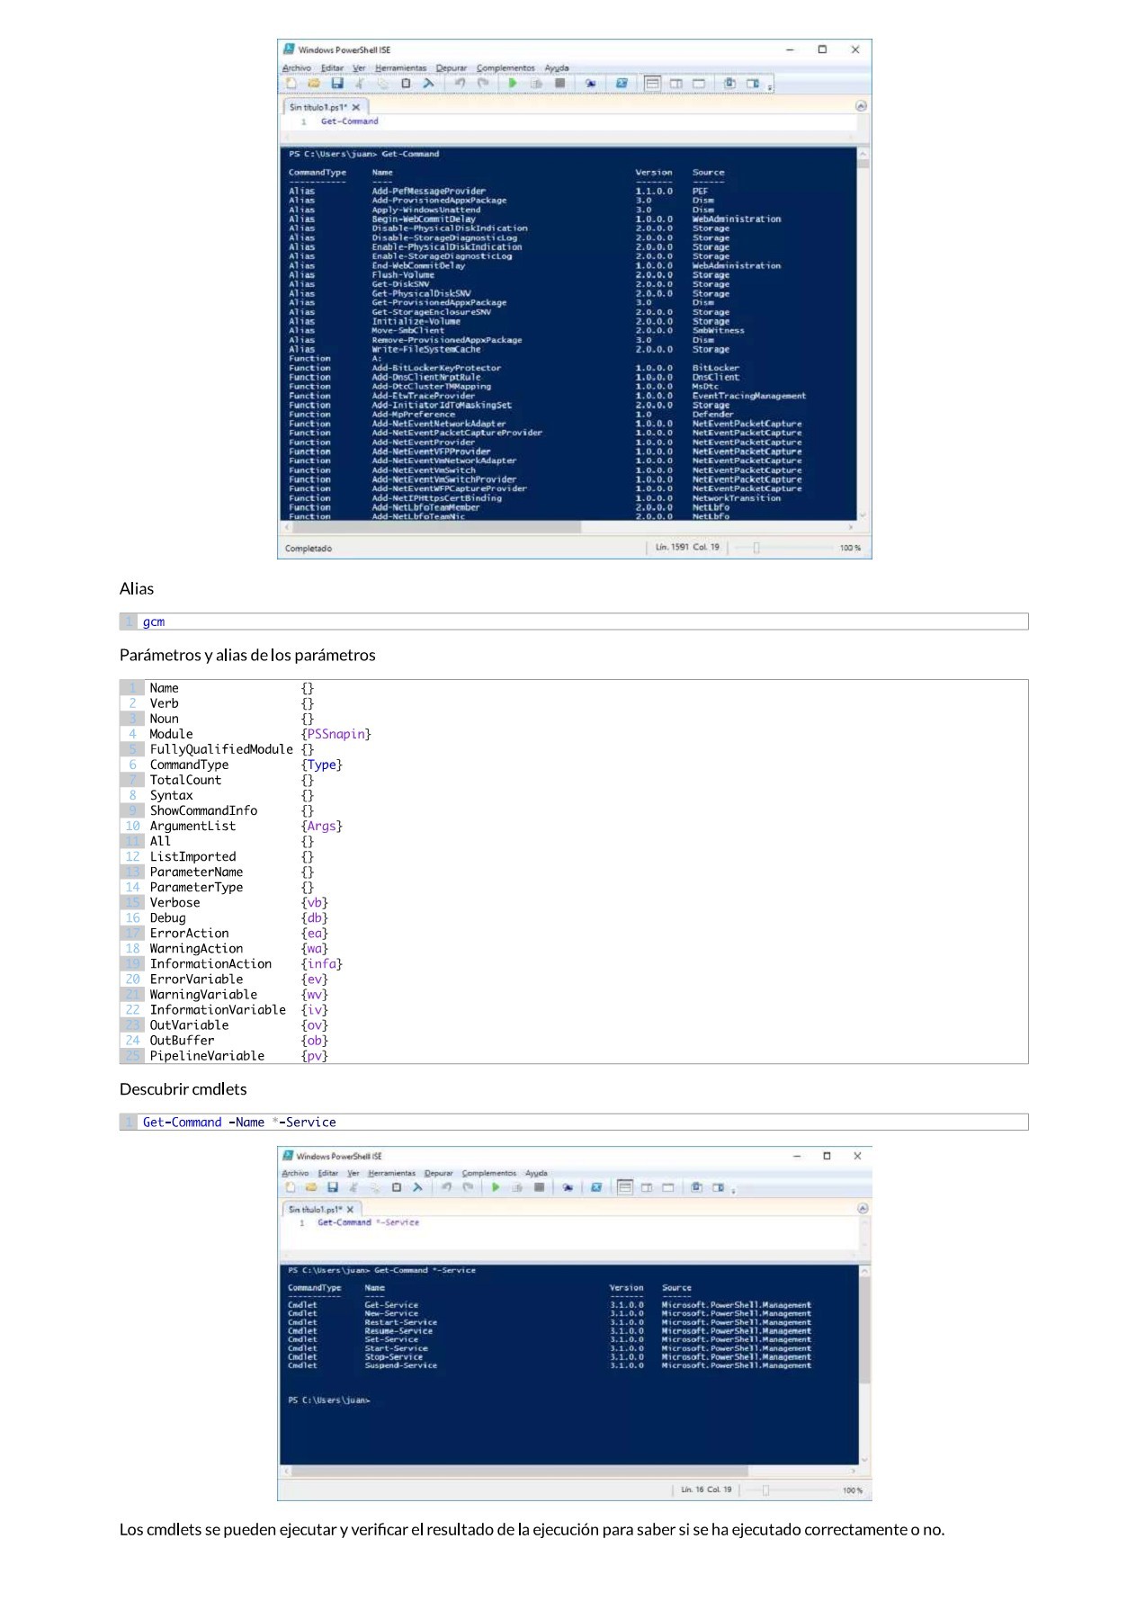
Task: Click Clear Console icon in first ISE window
Action: point(428,84)
